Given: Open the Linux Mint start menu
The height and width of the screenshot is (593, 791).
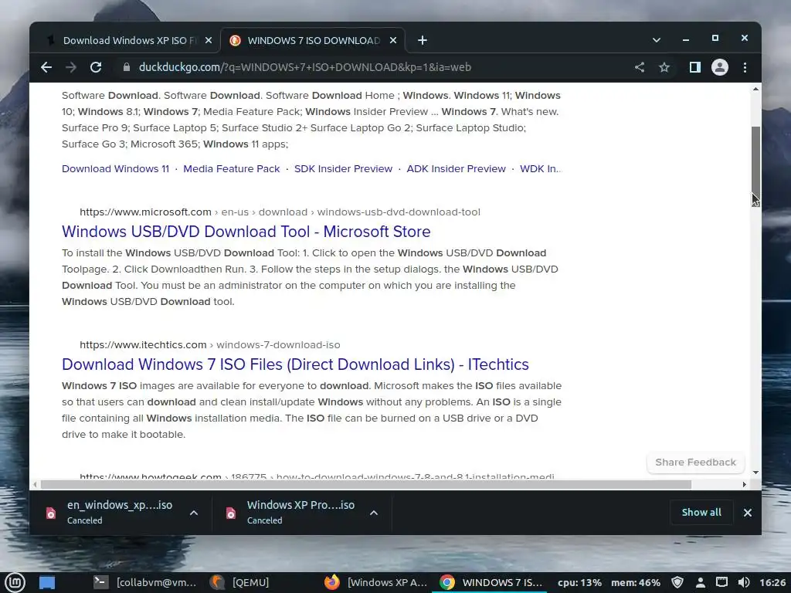Looking at the screenshot, I should point(15,582).
